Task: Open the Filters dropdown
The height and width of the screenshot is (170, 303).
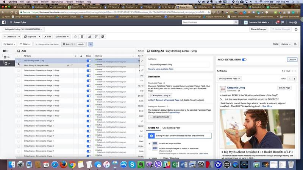Action: pyautogui.click(x=25, y=44)
